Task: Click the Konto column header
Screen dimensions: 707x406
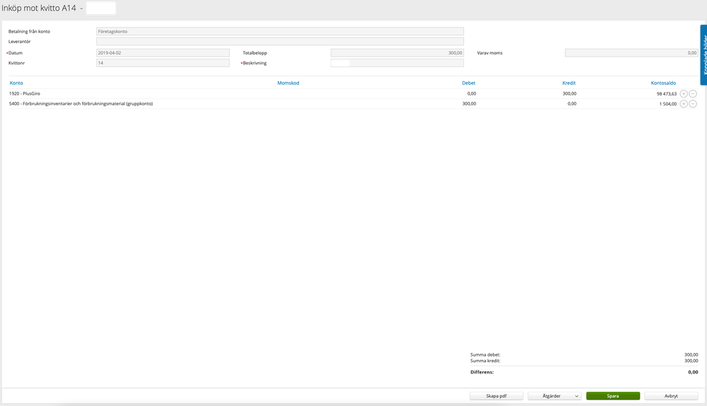Action: [16, 83]
